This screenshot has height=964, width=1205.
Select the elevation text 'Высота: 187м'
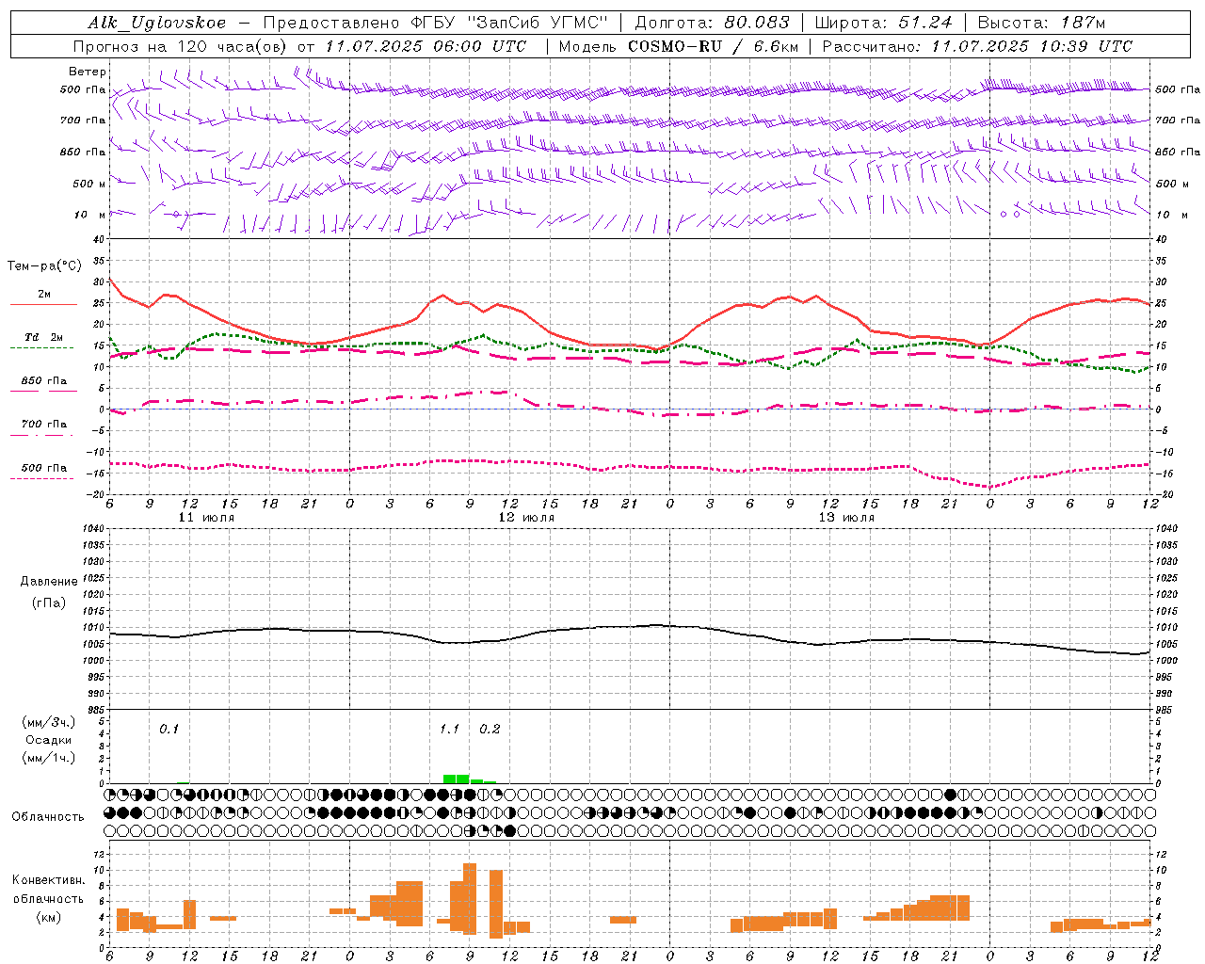(1041, 23)
